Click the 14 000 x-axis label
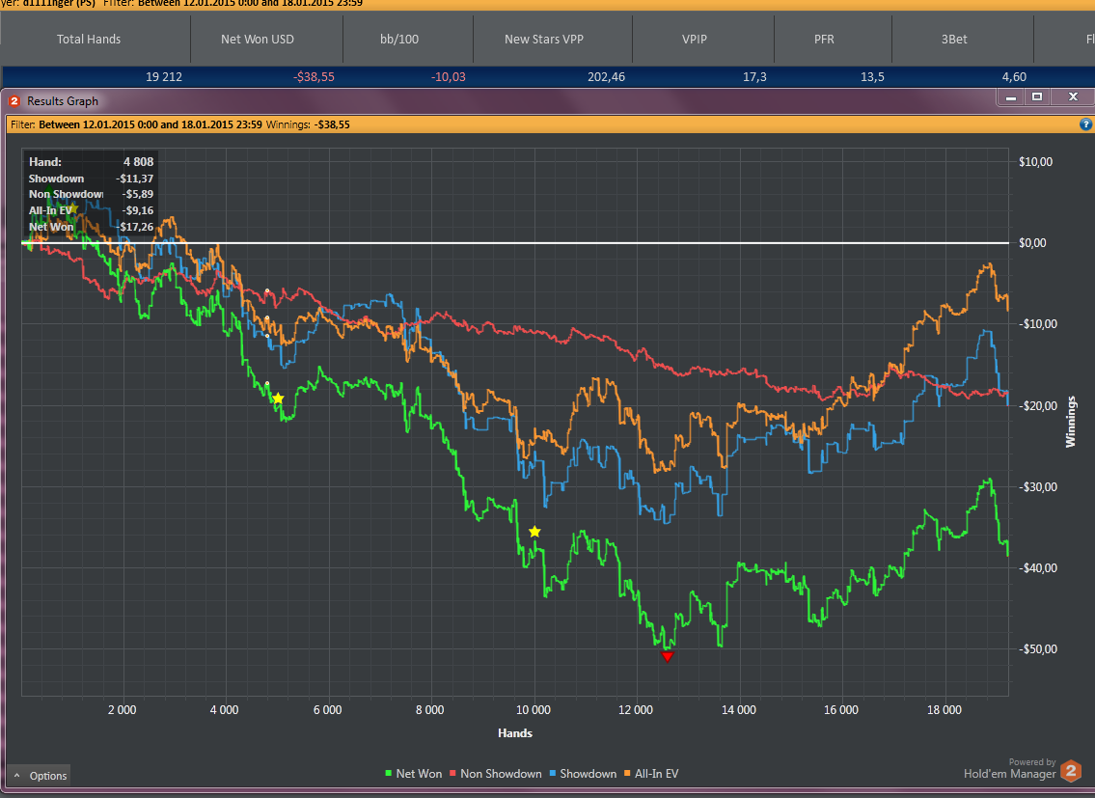This screenshot has height=798, width=1095. (x=738, y=710)
